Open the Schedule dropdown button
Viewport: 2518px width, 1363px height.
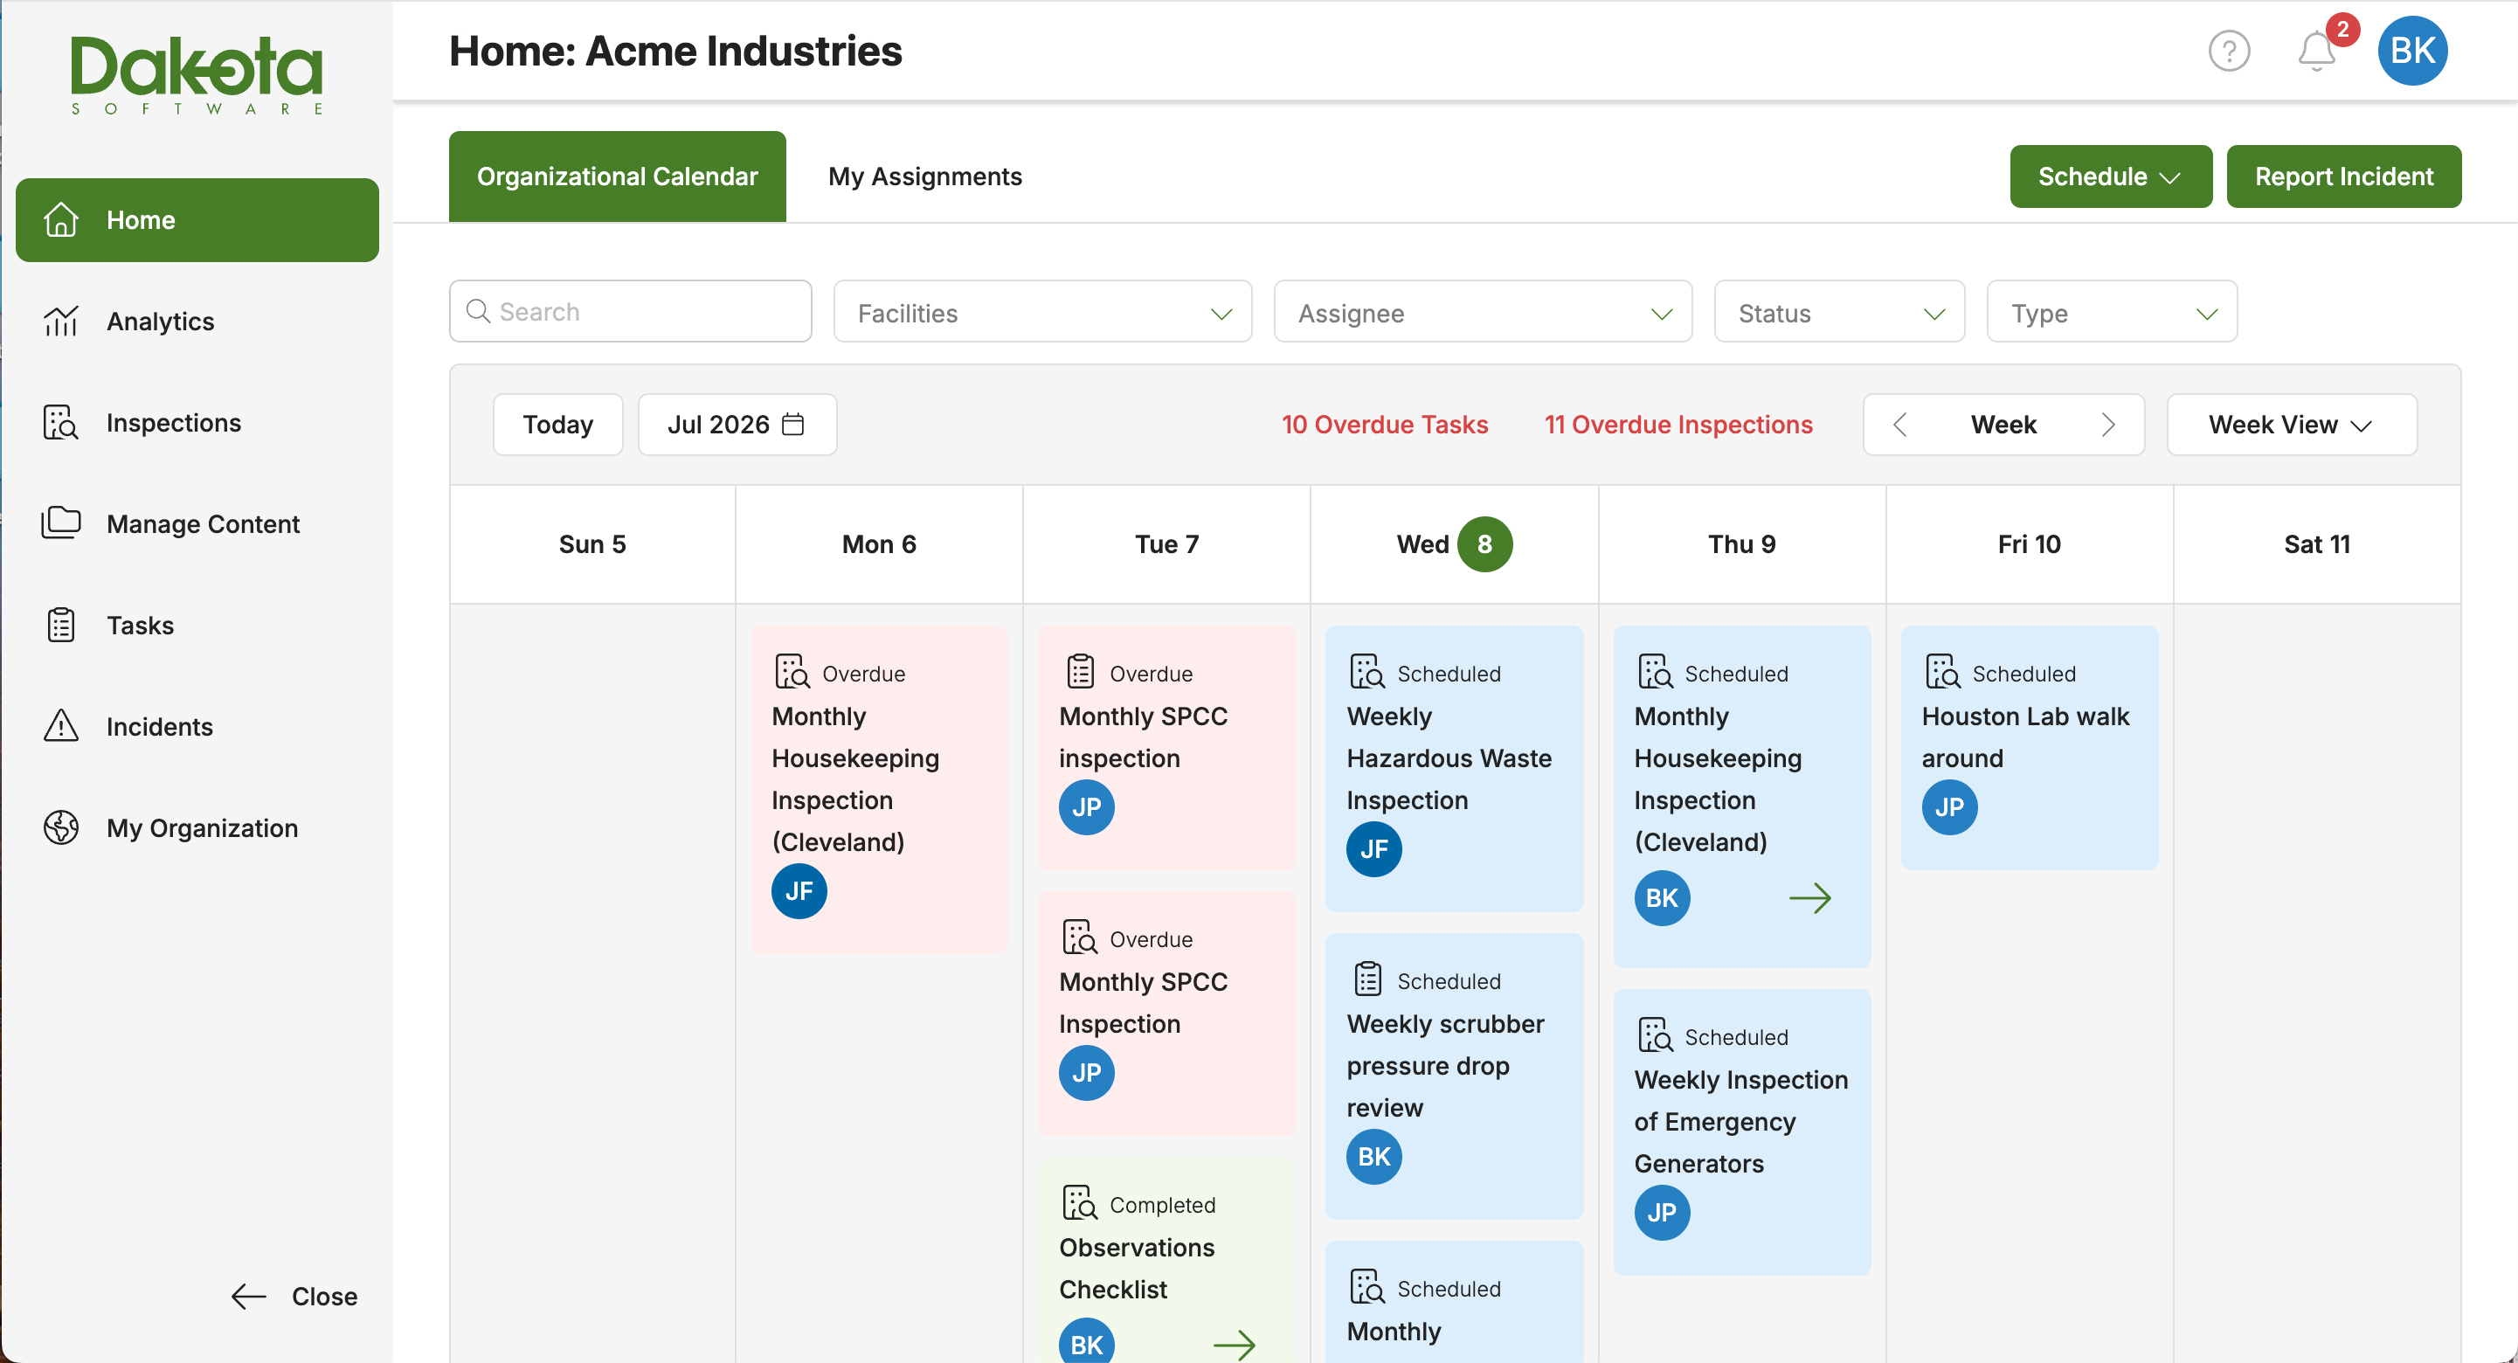pyautogui.click(x=2110, y=177)
